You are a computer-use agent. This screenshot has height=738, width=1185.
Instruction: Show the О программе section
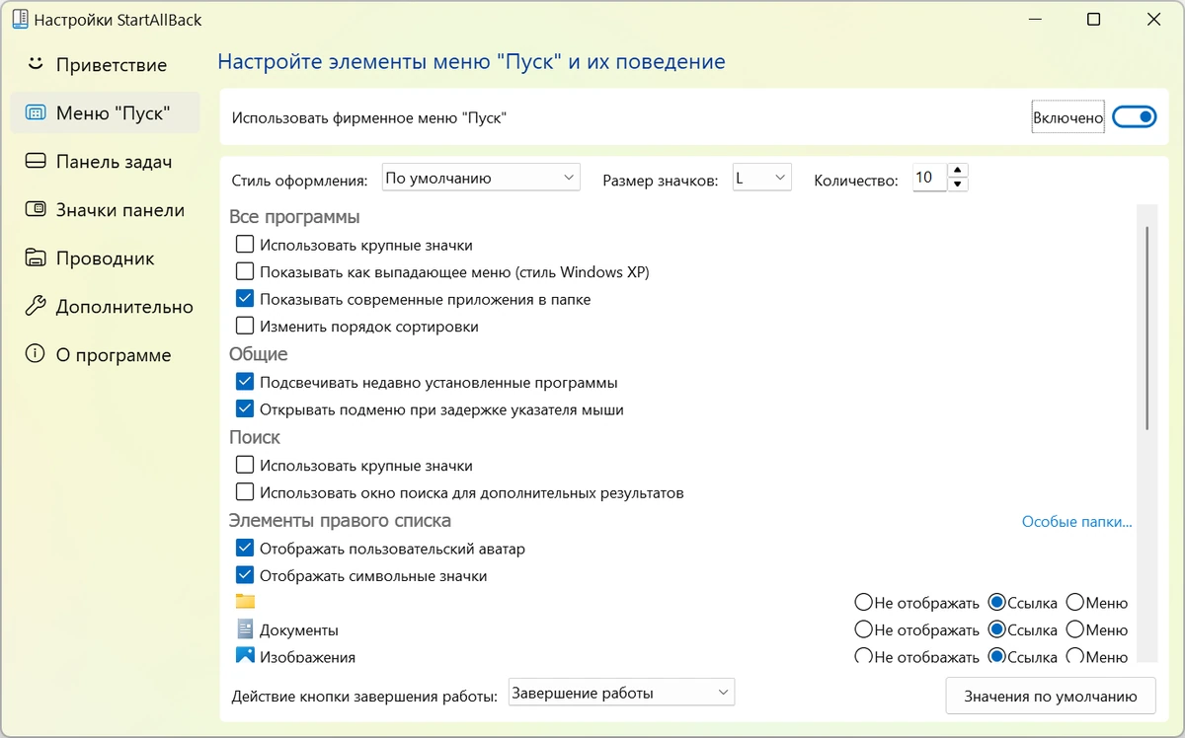pyautogui.click(x=105, y=354)
